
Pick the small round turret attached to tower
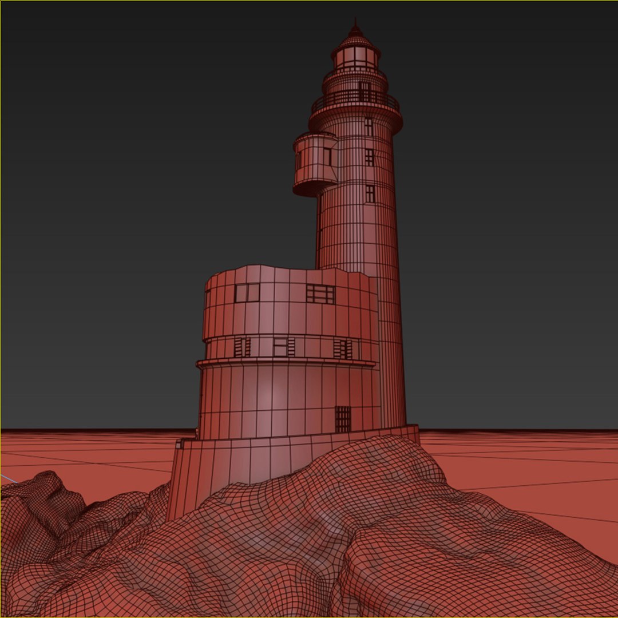click(x=315, y=164)
